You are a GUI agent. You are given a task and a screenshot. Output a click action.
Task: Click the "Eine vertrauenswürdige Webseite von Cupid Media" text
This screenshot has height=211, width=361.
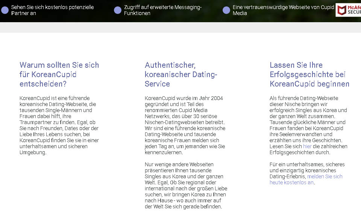click(x=283, y=10)
